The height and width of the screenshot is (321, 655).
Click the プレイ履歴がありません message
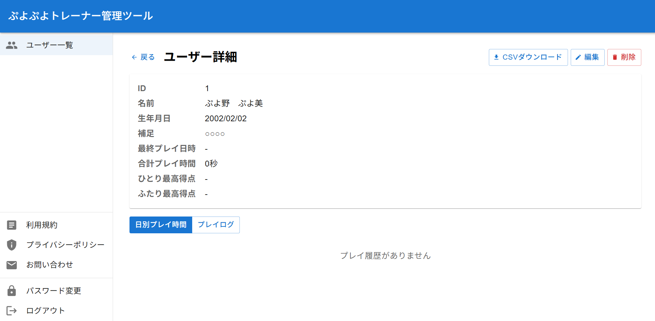pyautogui.click(x=385, y=256)
